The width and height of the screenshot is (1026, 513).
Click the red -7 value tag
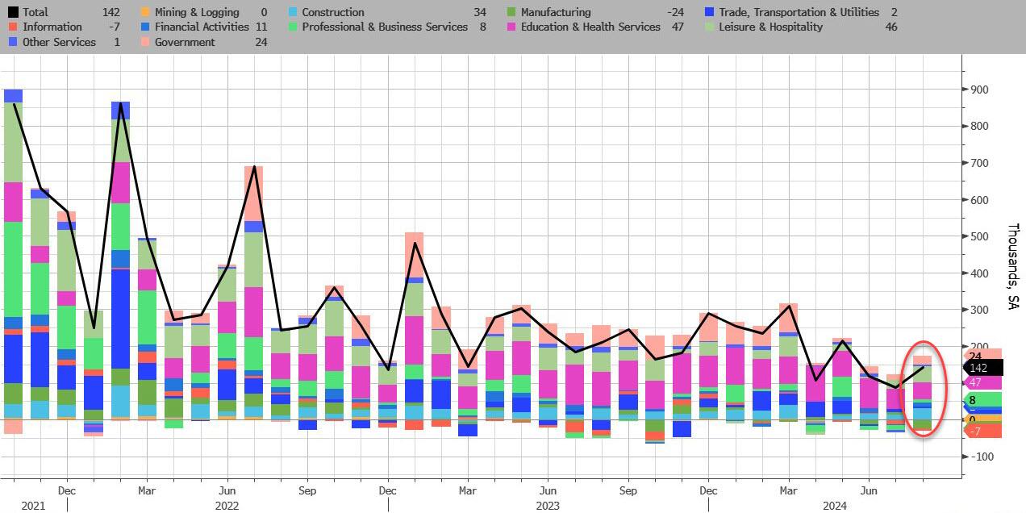(x=982, y=432)
